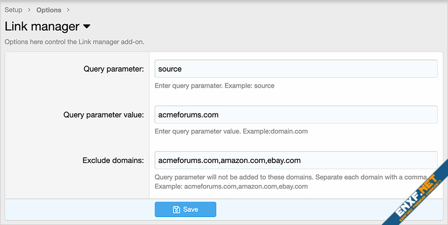Screen dimensions: 448x225
Task: Click the chevron separator after Options
Action: point(68,10)
